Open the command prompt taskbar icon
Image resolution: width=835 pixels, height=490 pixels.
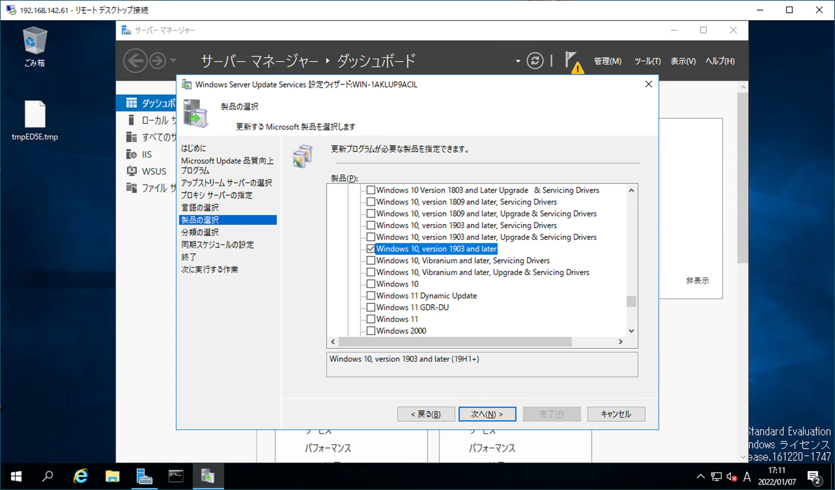click(x=176, y=476)
